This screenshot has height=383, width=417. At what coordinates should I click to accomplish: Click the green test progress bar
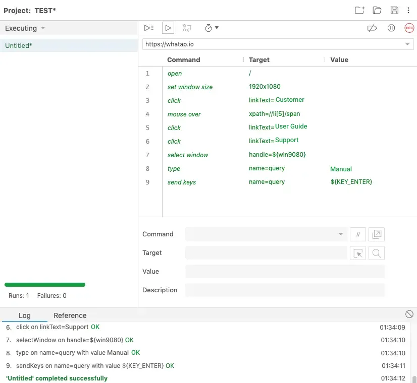click(44, 285)
